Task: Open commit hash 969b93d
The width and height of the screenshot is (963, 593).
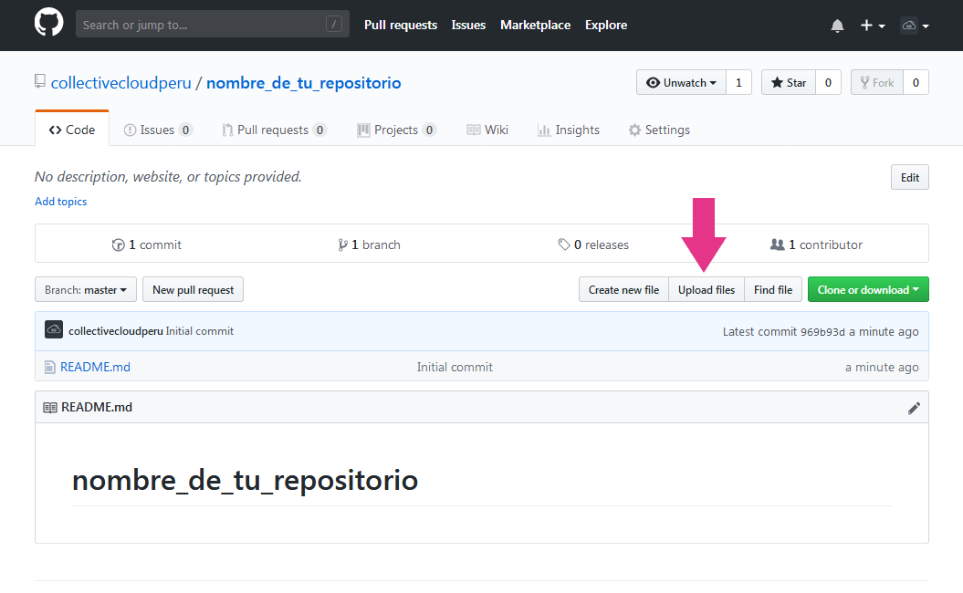Action: 822,332
